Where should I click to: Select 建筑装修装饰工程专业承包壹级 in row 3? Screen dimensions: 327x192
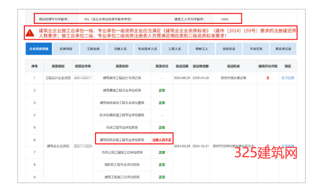[x=122, y=103]
